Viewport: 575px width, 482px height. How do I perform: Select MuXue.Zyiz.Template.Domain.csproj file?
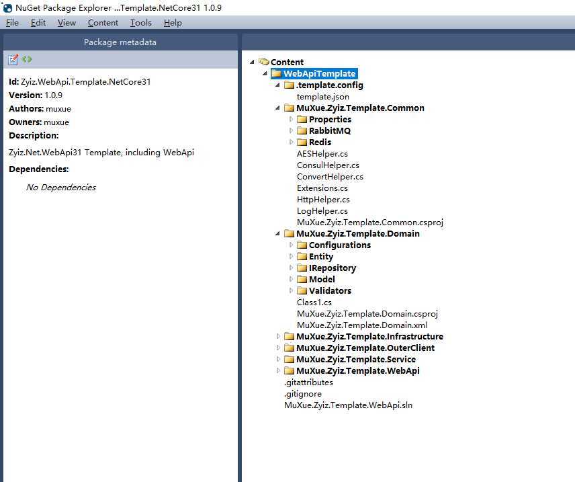367,313
